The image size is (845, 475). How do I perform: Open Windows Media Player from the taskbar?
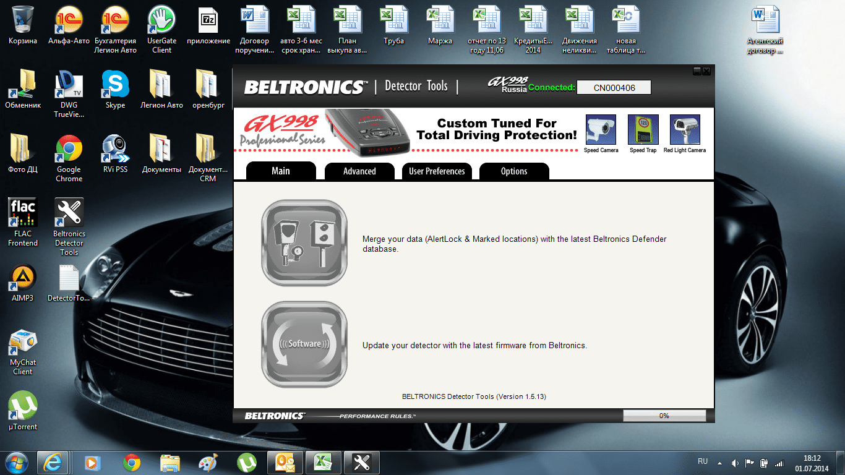(x=92, y=462)
